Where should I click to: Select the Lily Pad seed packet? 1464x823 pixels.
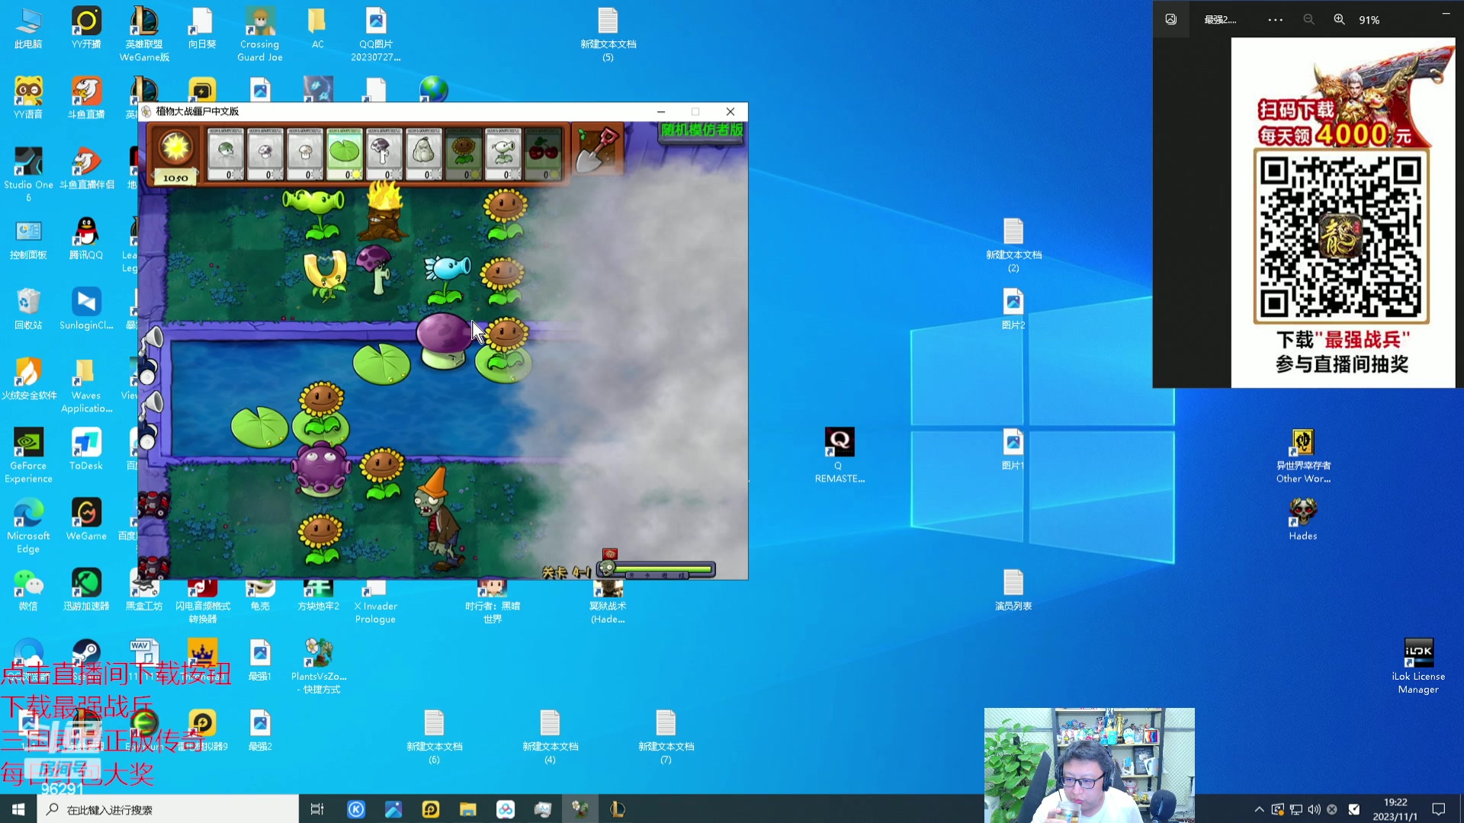pos(345,154)
